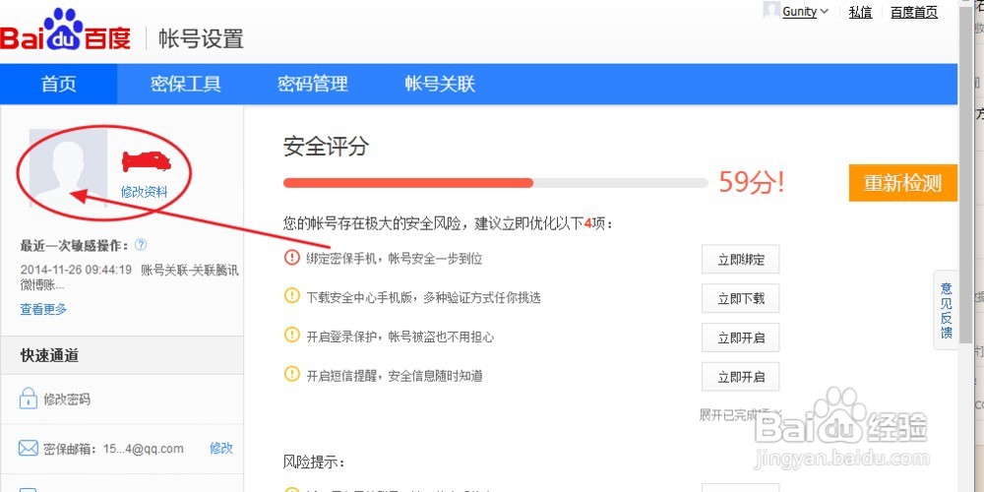Screen dimensions: 984x492
Task: Click the help question mark icon
Action: coord(141,244)
